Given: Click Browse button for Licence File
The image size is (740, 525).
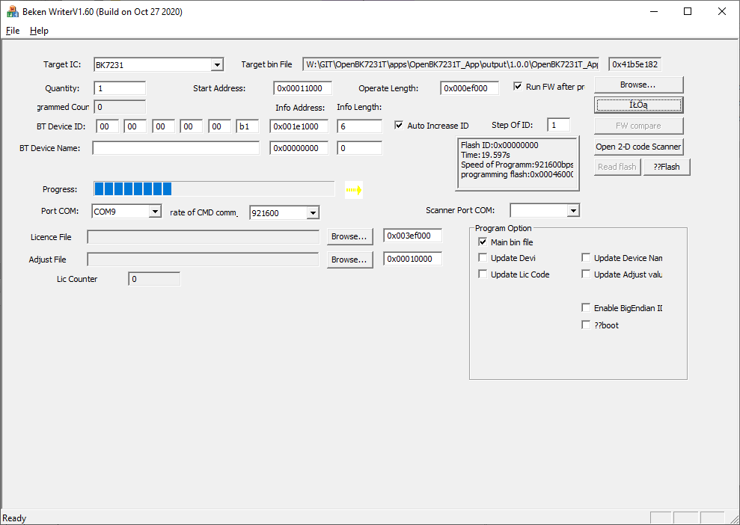Looking at the screenshot, I should [x=349, y=237].
